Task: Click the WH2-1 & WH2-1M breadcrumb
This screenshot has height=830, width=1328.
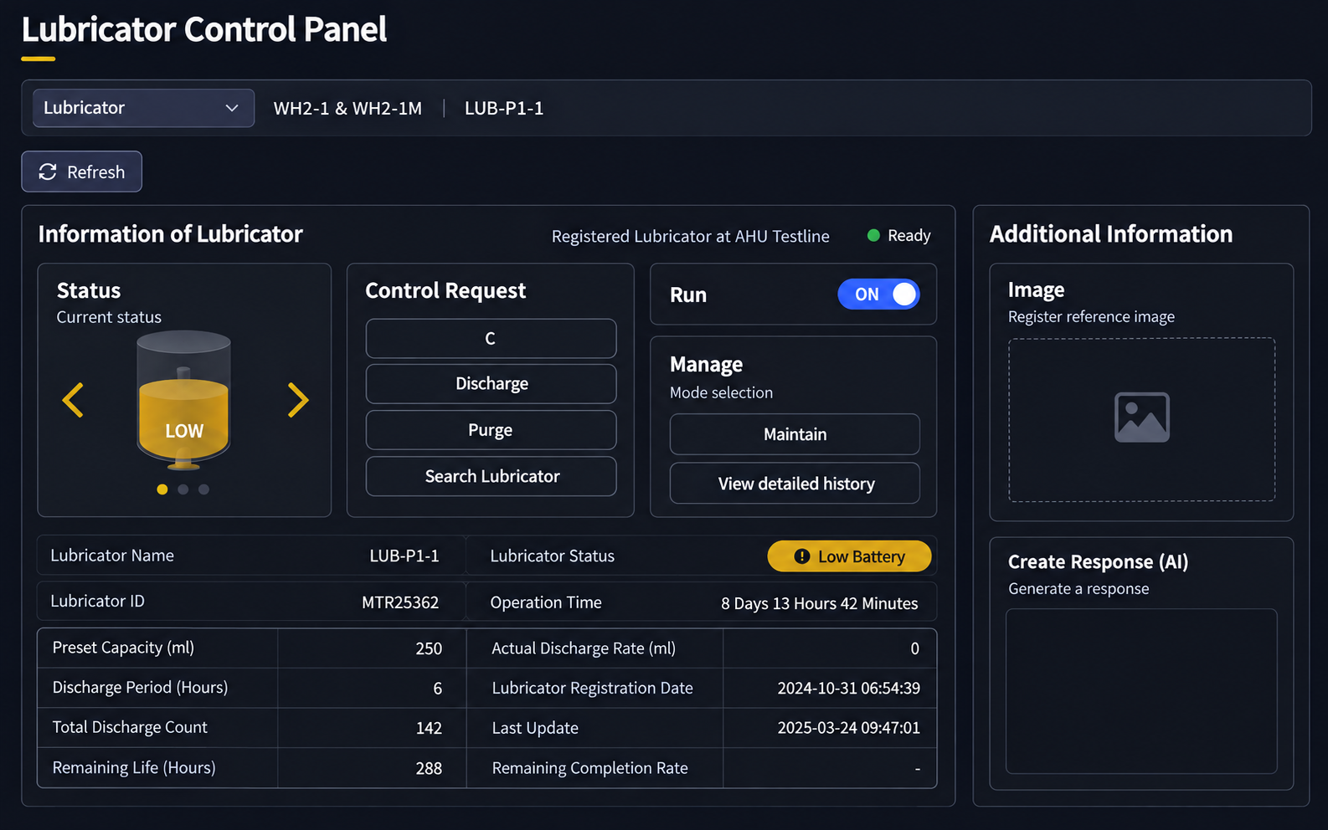Action: 347,109
